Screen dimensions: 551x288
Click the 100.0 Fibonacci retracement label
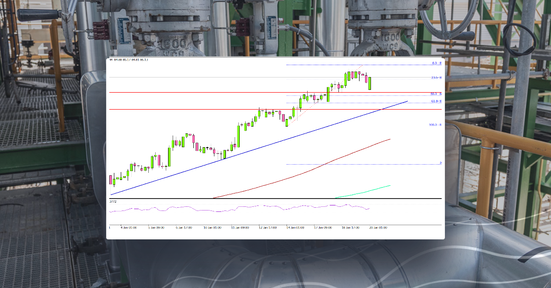pyautogui.click(x=434, y=124)
